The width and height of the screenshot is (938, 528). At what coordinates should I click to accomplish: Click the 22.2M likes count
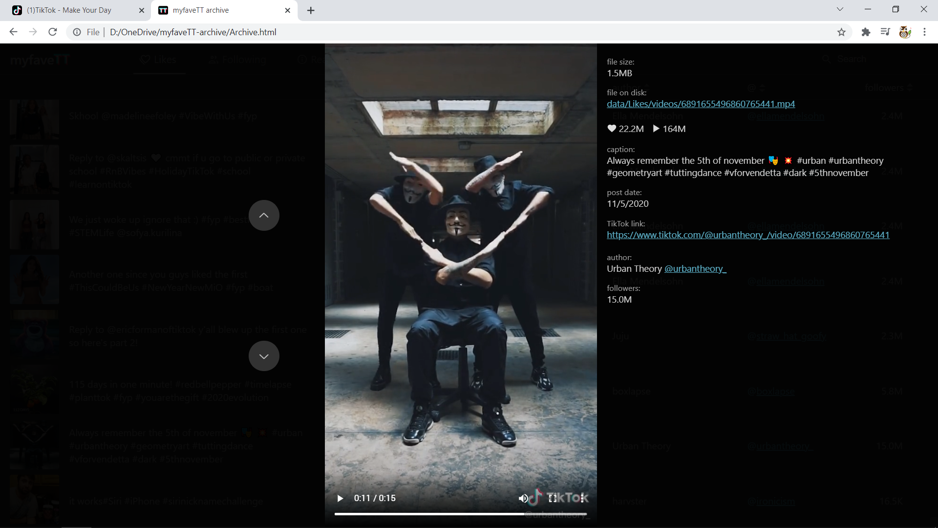[x=625, y=129]
